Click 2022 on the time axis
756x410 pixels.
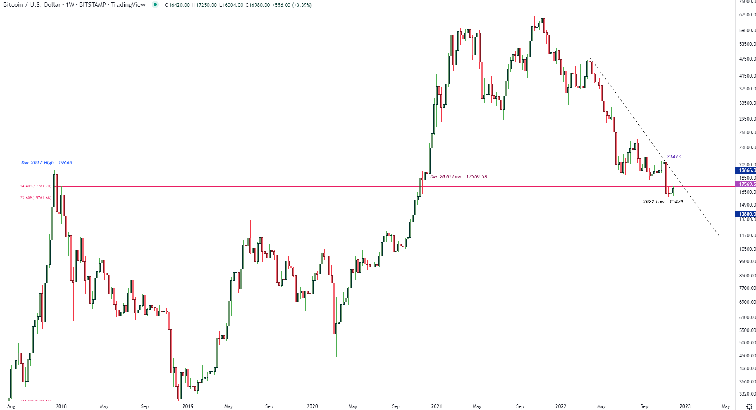pyautogui.click(x=561, y=406)
